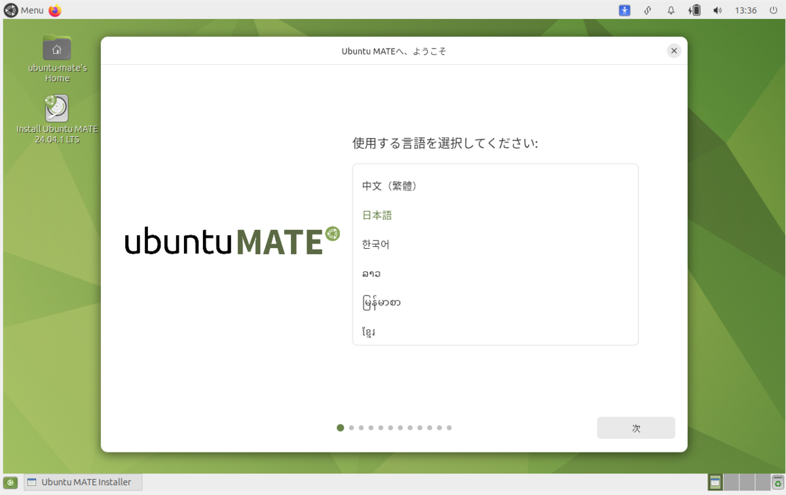Click the 次 (Next) button

point(636,428)
